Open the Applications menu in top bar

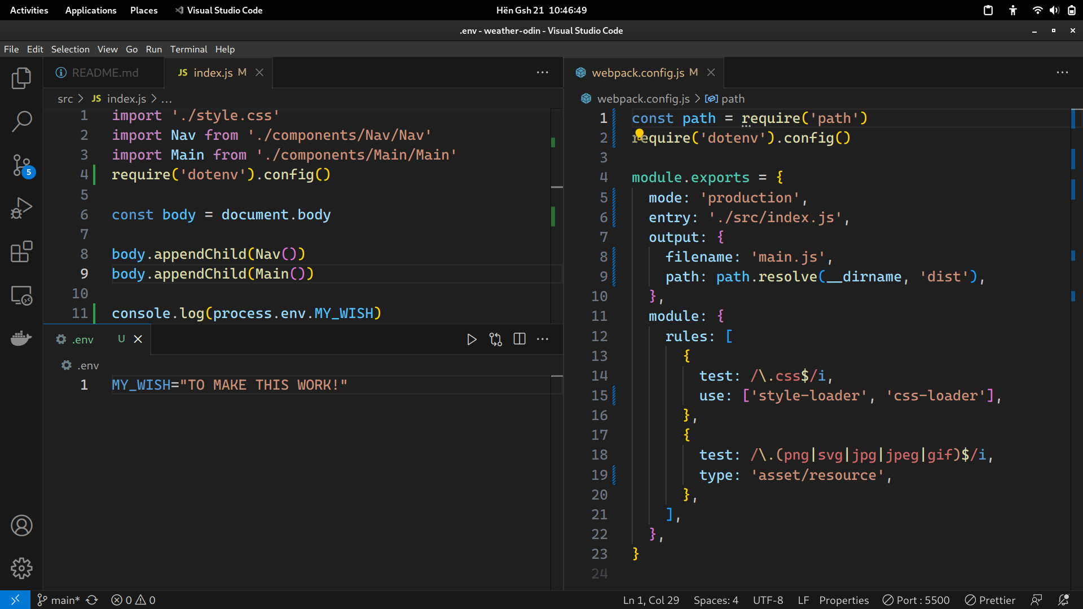(91, 10)
